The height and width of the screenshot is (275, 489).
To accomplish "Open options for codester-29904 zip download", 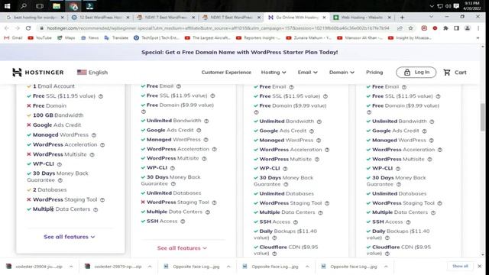I will [x=71, y=267].
